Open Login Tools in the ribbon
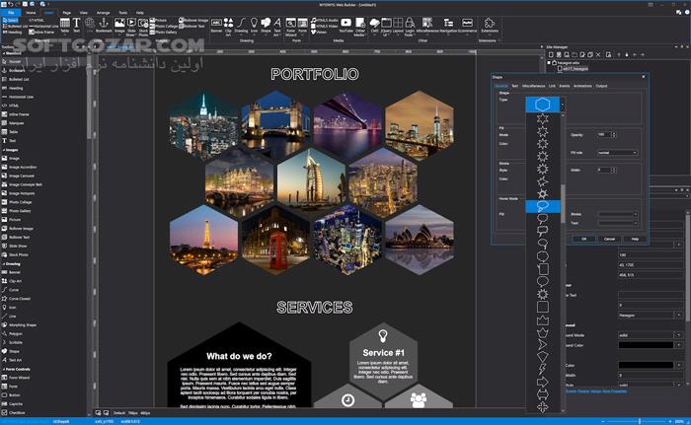 click(x=410, y=27)
